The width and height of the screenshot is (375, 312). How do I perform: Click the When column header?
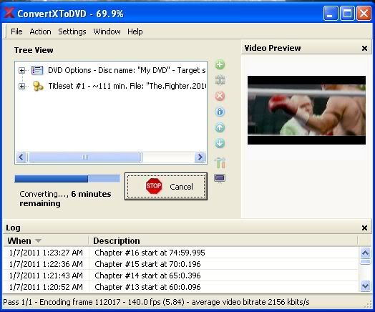46,240
